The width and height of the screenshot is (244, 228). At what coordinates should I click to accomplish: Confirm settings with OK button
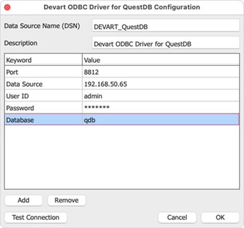[x=220, y=218]
